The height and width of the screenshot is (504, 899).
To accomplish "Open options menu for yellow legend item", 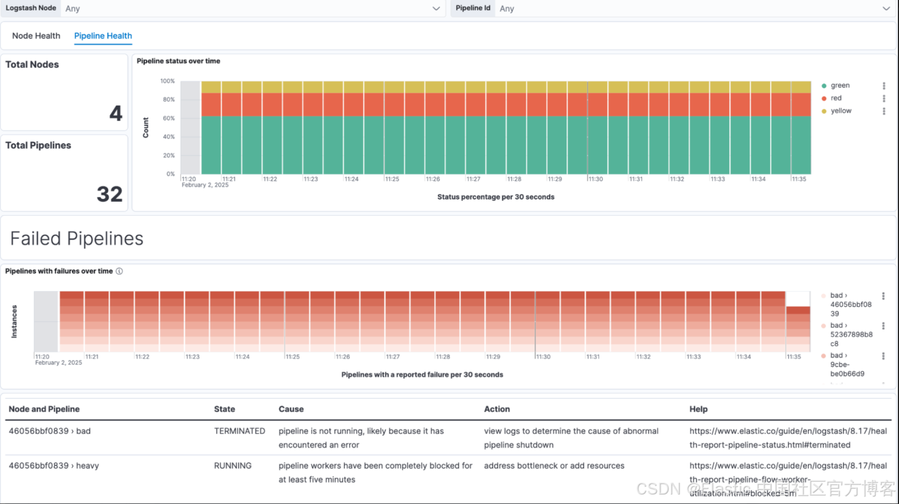I will click(x=884, y=111).
